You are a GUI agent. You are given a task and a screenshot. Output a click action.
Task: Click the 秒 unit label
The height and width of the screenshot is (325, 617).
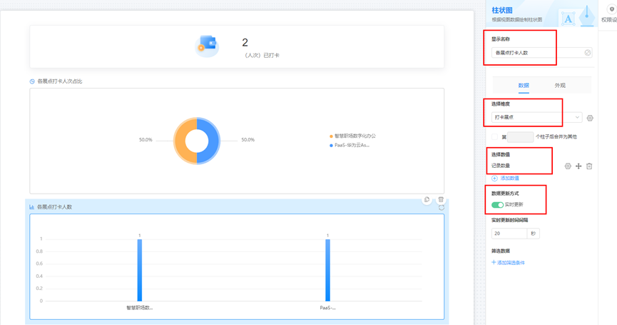point(533,234)
